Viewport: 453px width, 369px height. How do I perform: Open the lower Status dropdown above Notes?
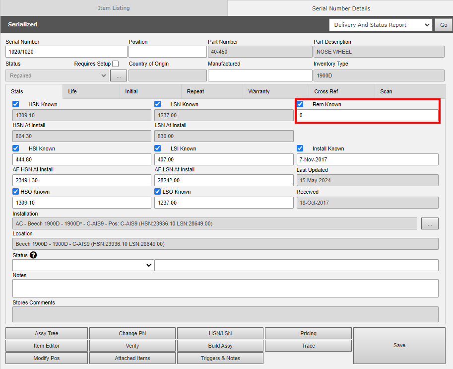click(x=83, y=265)
